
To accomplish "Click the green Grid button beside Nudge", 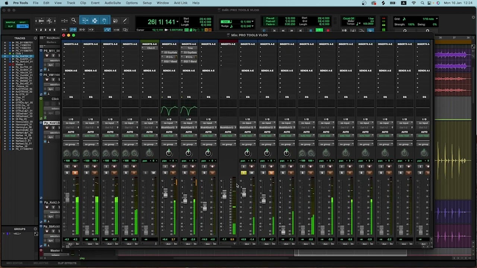I will [225, 22].
